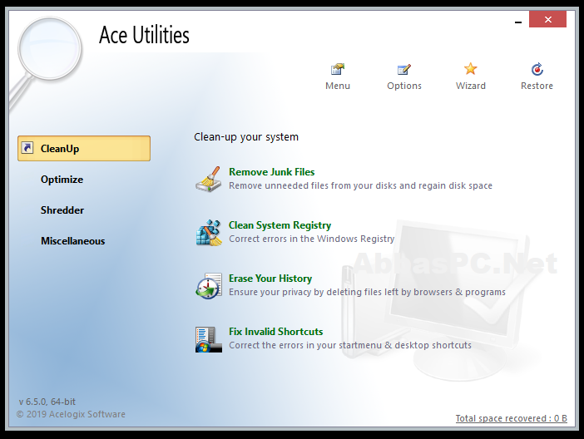The width and height of the screenshot is (584, 439).
Task: Open the Shredder category
Action: pos(62,210)
